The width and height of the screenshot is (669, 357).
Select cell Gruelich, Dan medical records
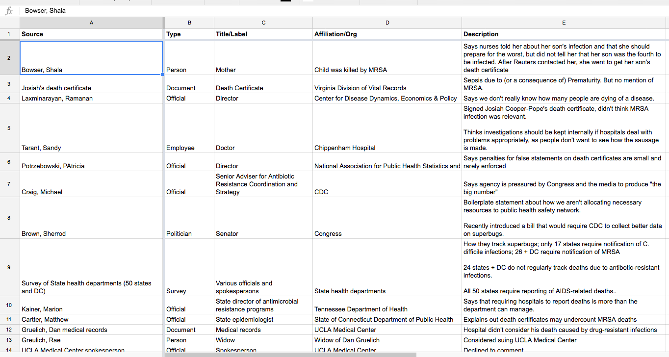[x=92, y=330]
